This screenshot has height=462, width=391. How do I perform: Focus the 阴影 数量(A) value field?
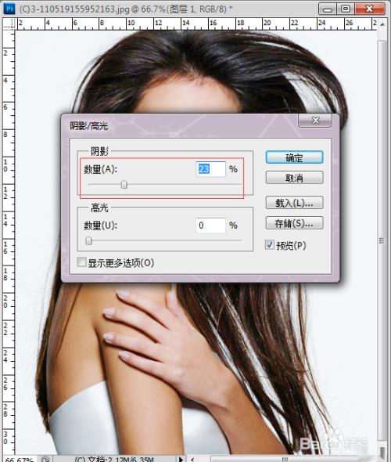[x=210, y=169]
